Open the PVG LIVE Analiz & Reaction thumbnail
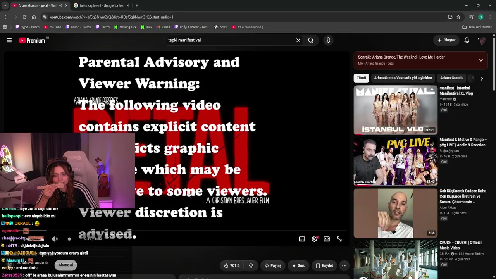The width and height of the screenshot is (496, 279). (x=395, y=162)
